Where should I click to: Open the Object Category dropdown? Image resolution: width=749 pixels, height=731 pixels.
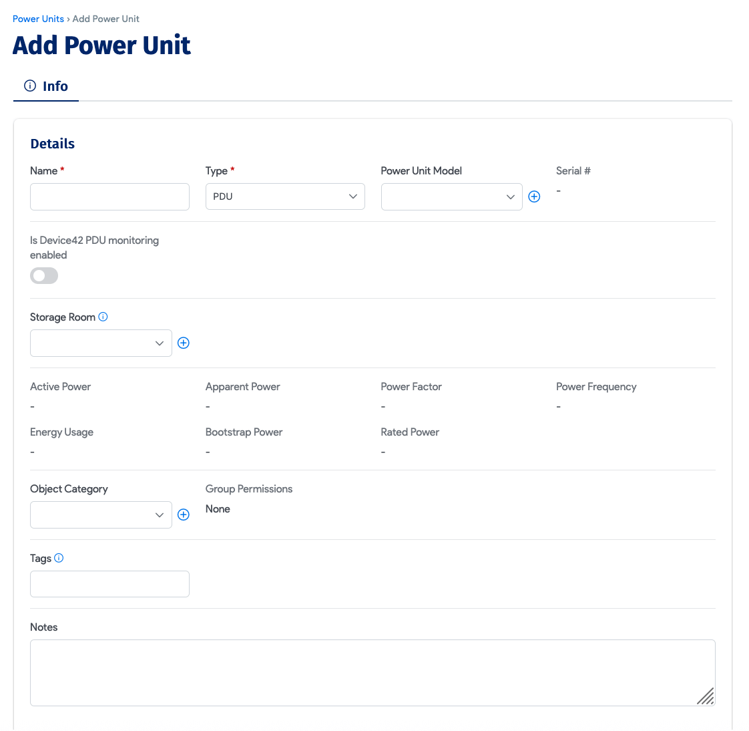tap(101, 515)
